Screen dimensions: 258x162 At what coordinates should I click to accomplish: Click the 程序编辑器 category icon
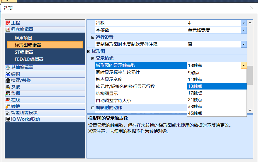8,29
